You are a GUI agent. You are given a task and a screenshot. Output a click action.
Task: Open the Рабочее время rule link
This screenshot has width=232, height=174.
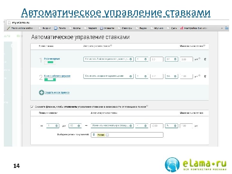(52, 59)
